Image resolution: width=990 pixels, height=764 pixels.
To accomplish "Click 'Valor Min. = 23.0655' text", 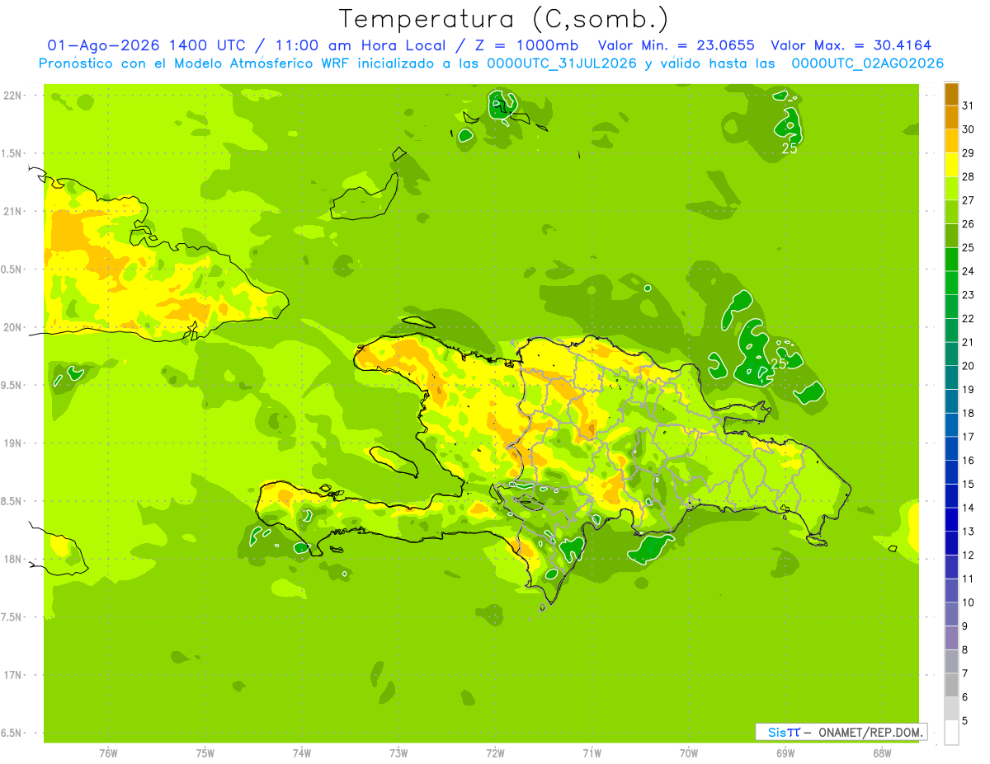I will click(676, 45).
